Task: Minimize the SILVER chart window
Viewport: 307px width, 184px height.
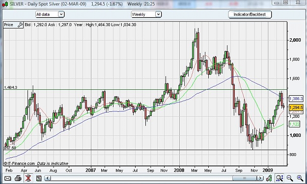Action: pyautogui.click(x=277, y=2)
